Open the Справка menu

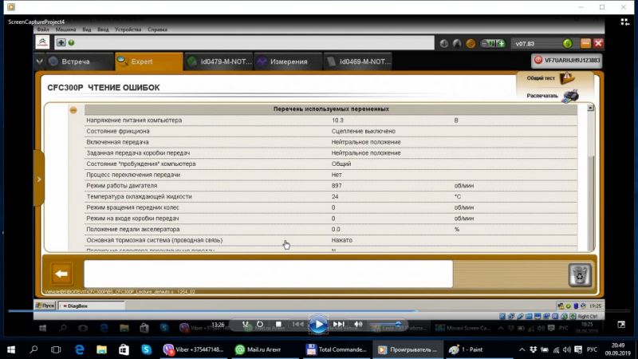159,30
